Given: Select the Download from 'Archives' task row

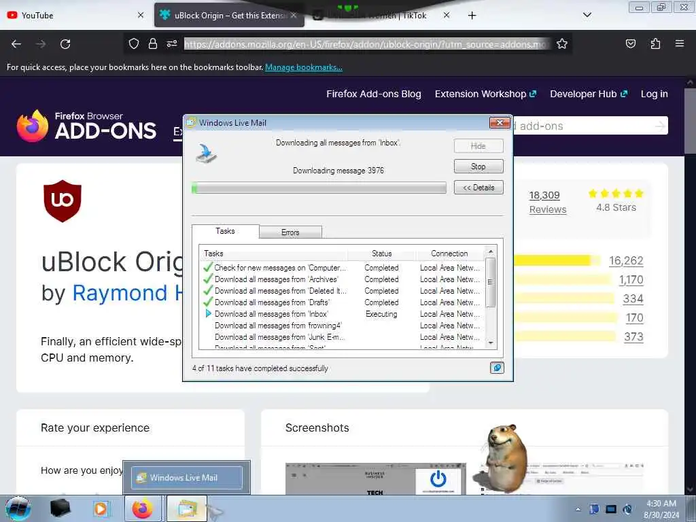Looking at the screenshot, I should [x=342, y=279].
